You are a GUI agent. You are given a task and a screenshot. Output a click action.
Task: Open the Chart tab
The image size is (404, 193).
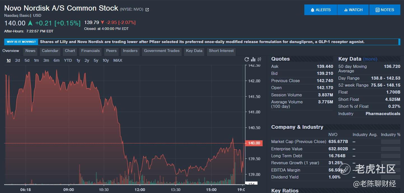[70, 51]
